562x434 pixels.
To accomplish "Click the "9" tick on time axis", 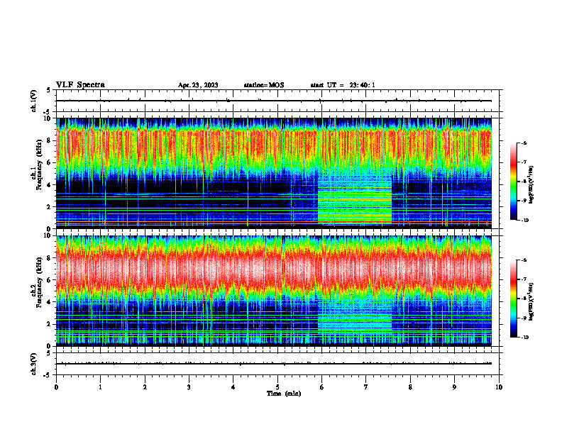I will 454,387.
